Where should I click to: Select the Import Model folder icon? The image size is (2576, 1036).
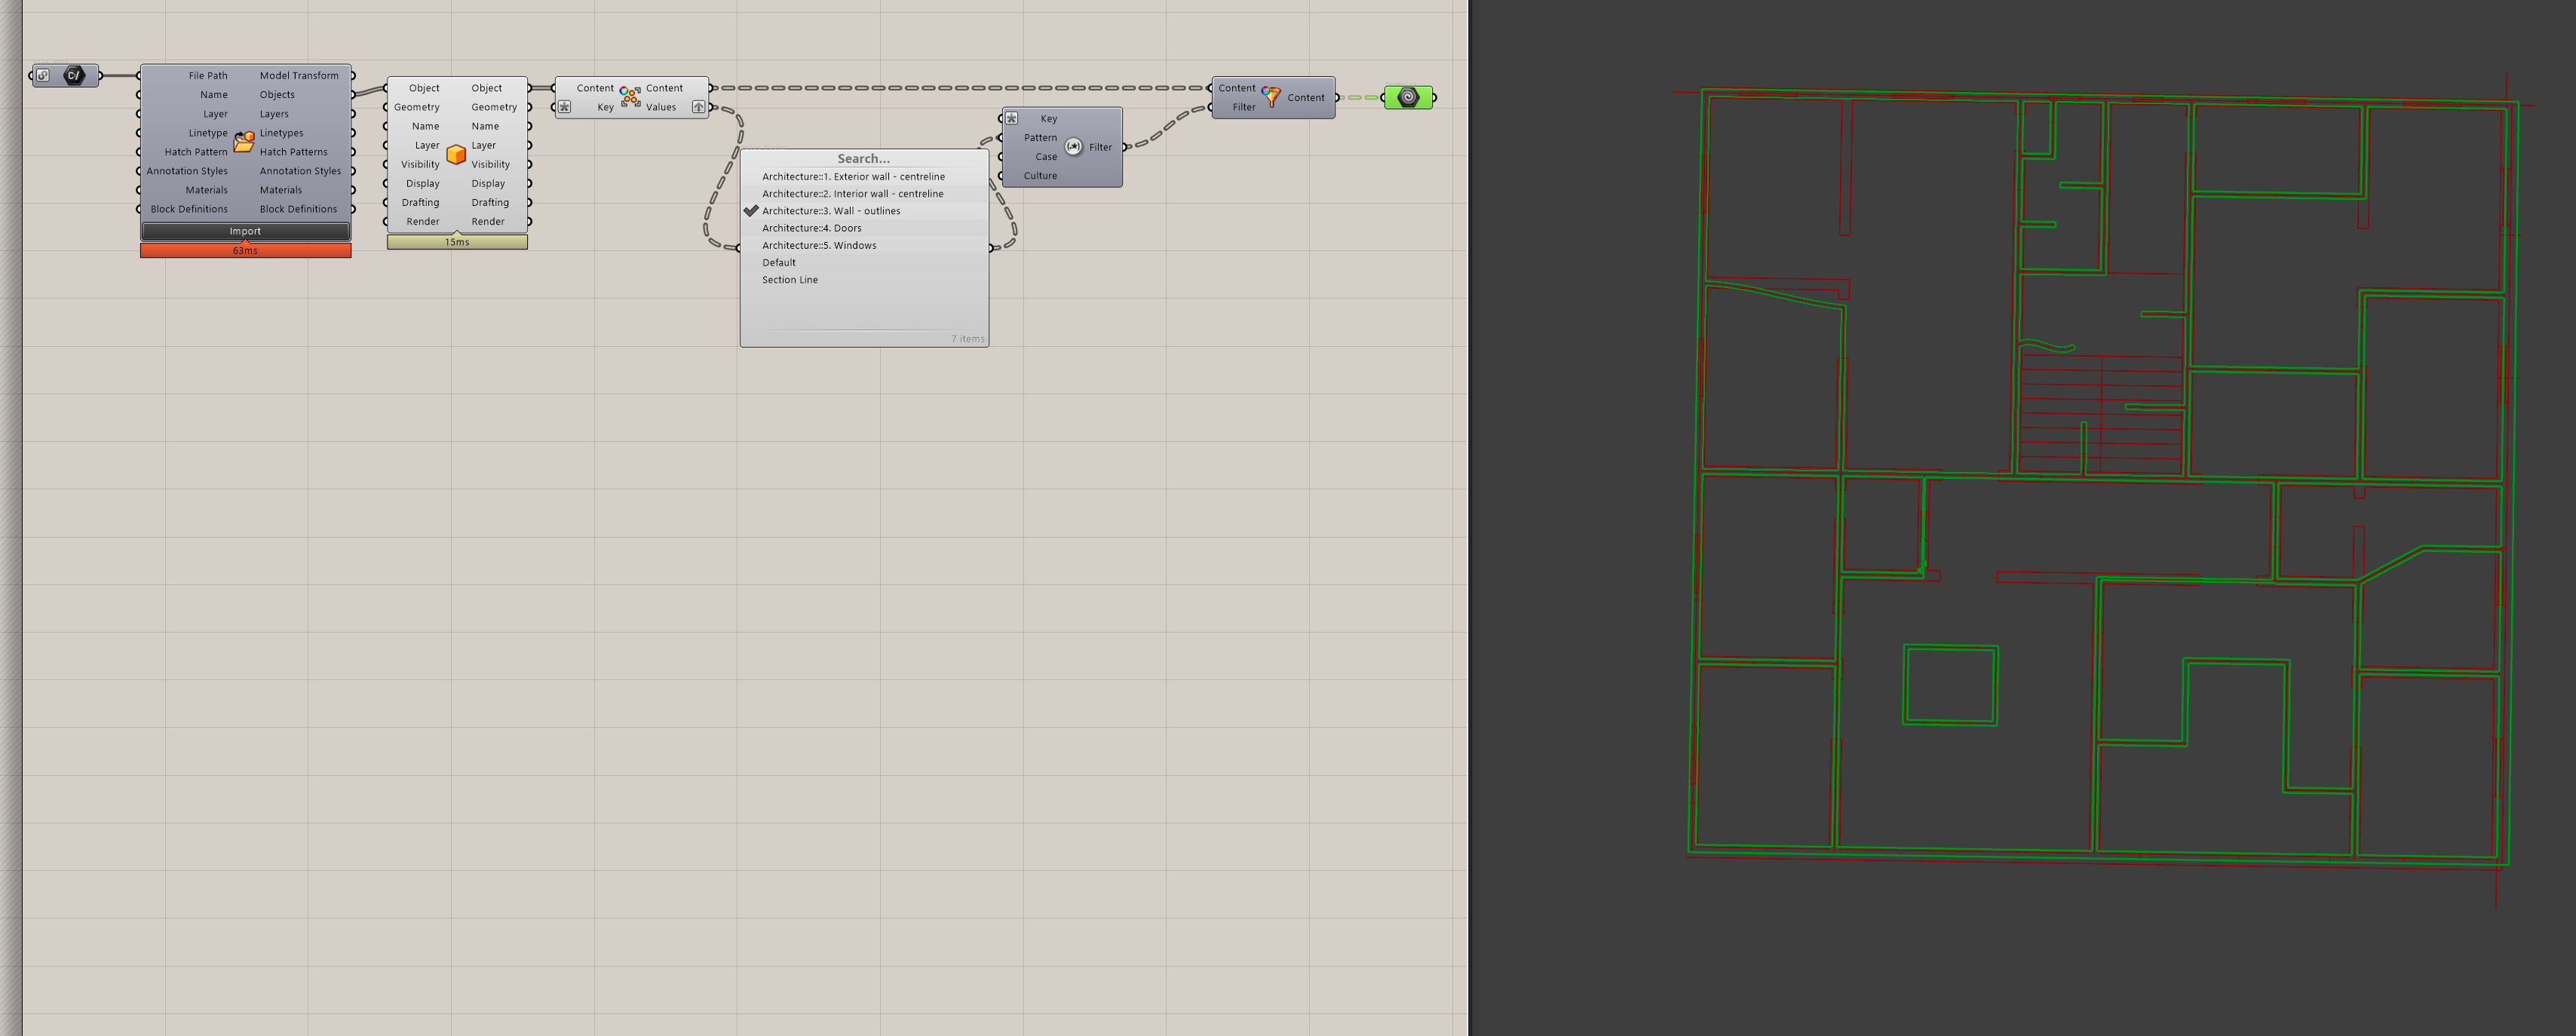[245, 142]
